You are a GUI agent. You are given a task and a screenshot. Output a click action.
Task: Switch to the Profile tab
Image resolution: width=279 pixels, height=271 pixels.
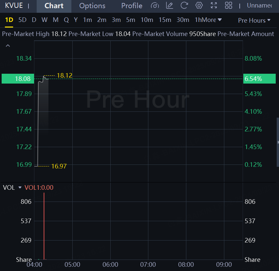[x=132, y=6]
